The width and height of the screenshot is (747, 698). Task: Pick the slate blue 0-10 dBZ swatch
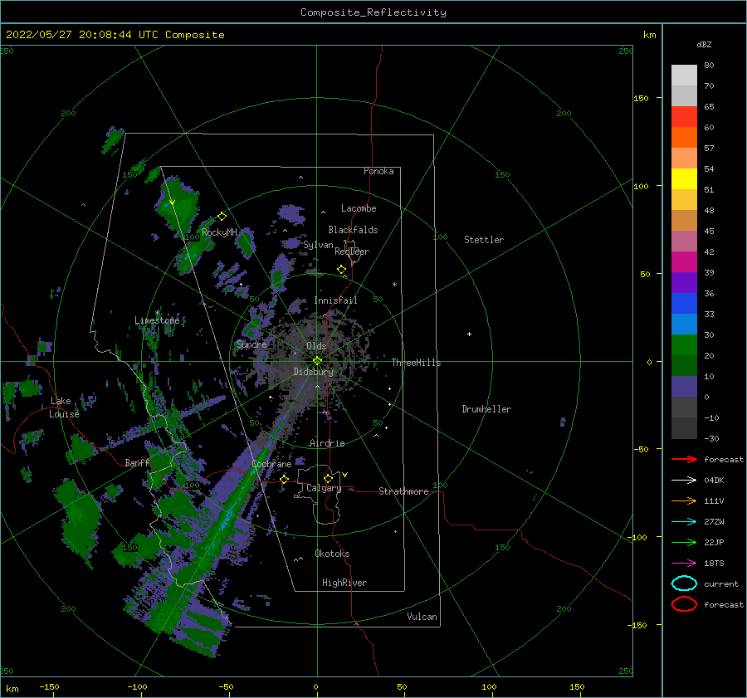click(684, 387)
